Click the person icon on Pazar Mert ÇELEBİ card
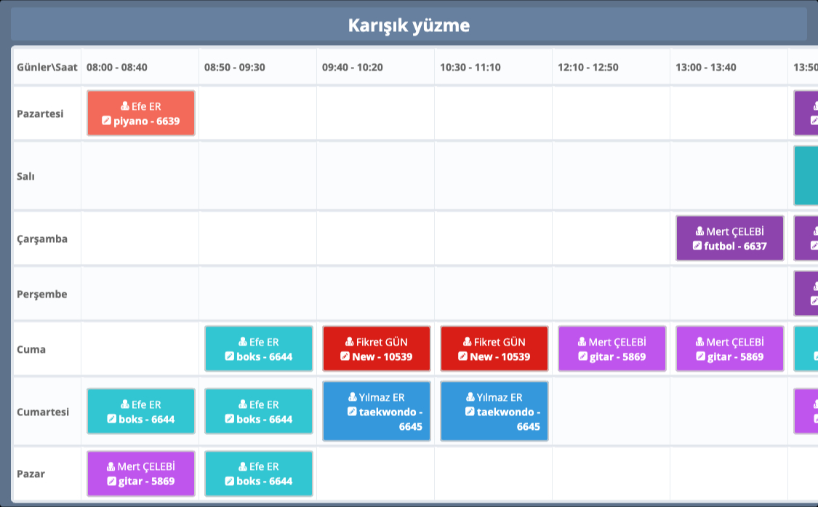818x507 pixels. [x=111, y=466]
